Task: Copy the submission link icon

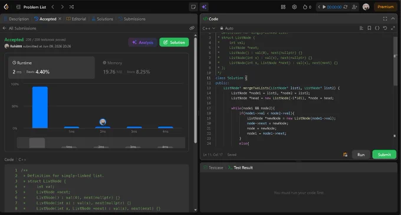Action: 192,28
